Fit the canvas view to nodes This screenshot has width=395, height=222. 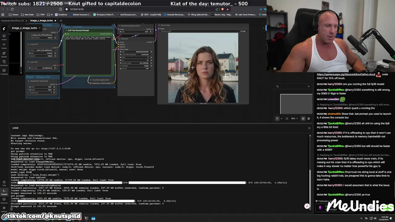click(x=287, y=118)
